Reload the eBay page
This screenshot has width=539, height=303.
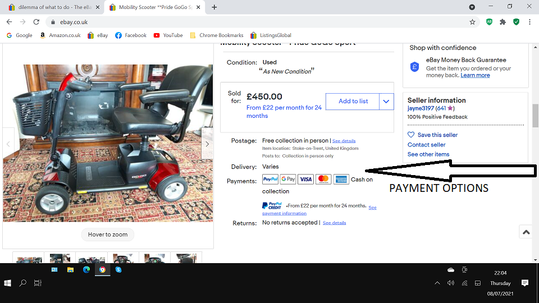click(x=36, y=22)
